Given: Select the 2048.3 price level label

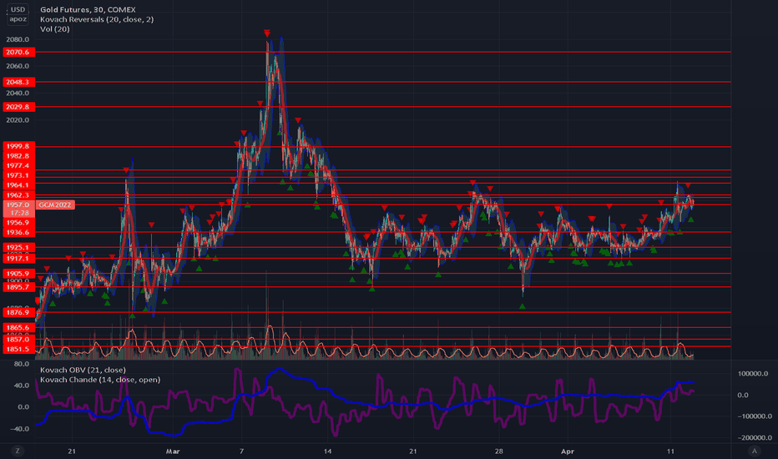Looking at the screenshot, I should (19, 82).
